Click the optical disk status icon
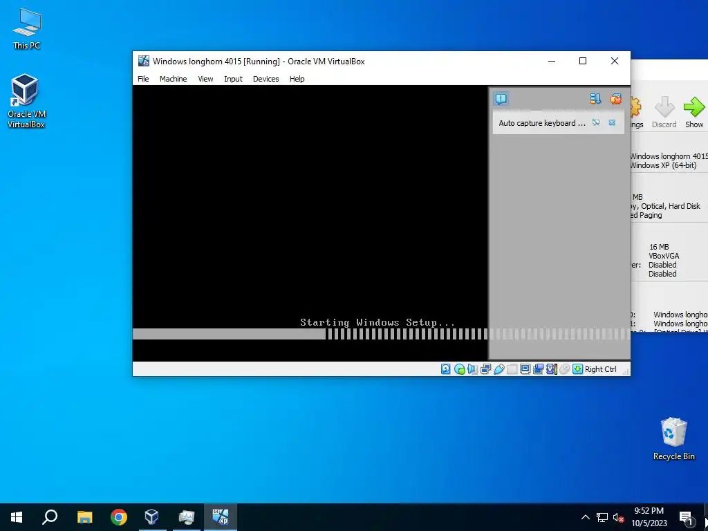 (459, 369)
